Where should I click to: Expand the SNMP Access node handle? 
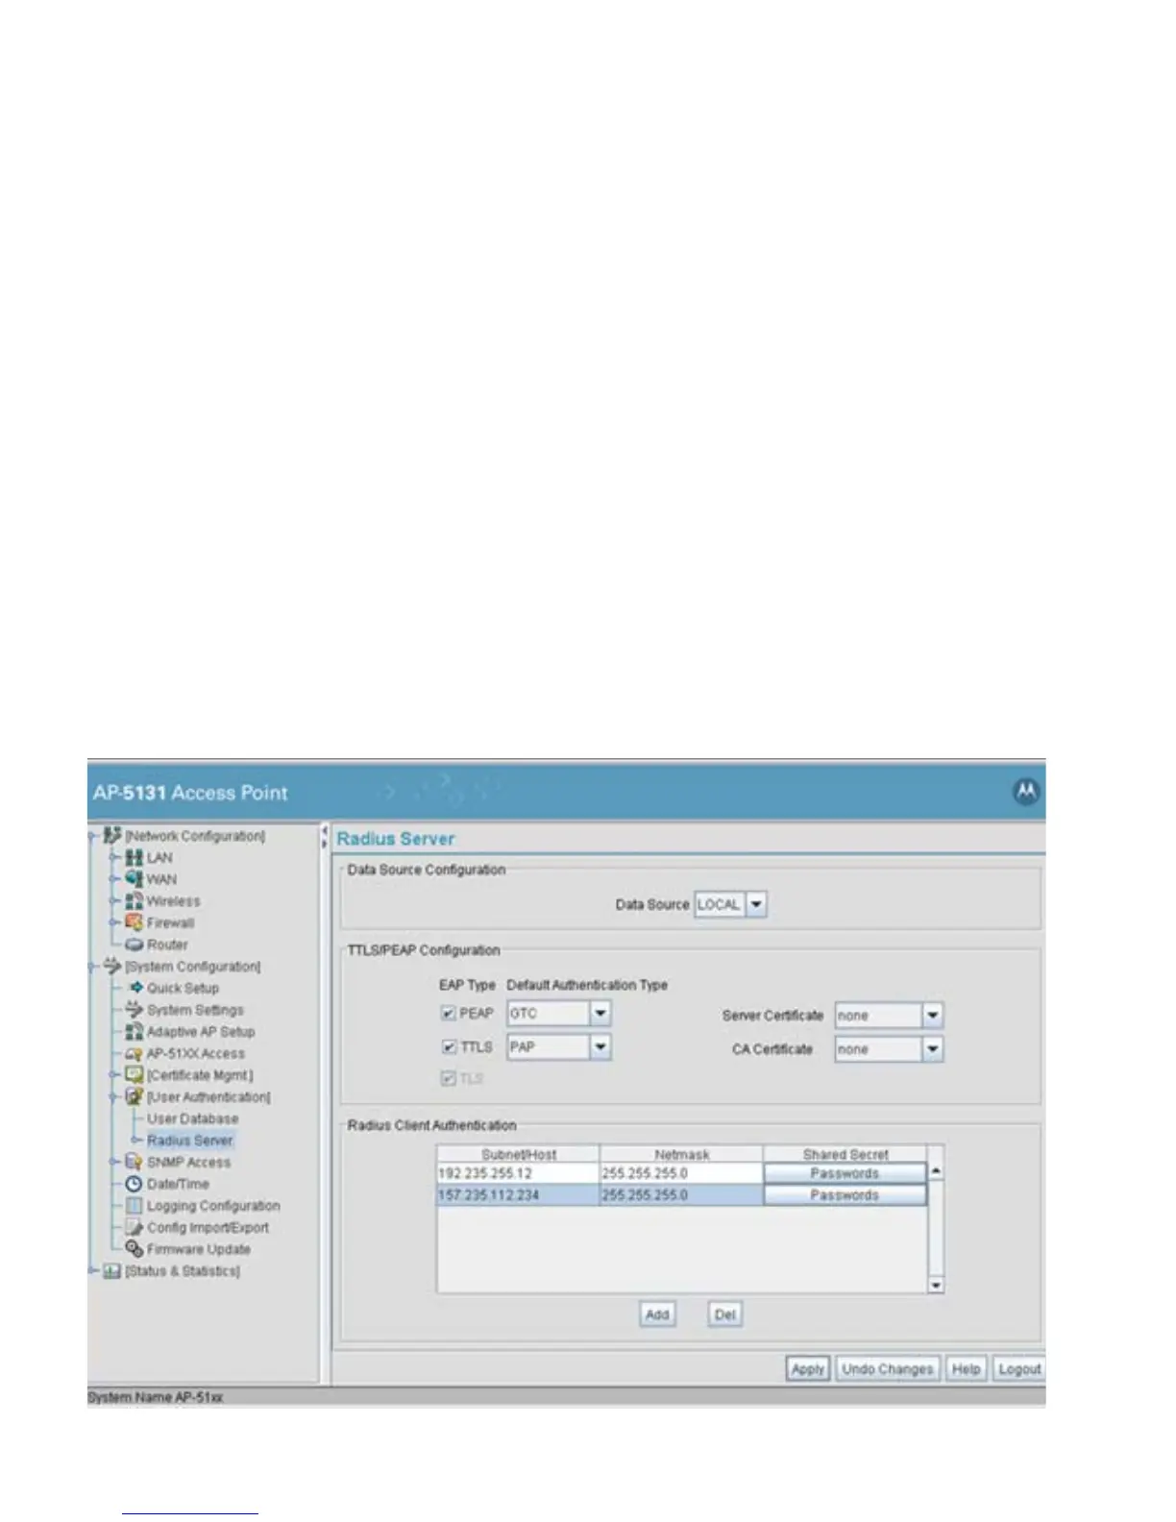[115, 1162]
